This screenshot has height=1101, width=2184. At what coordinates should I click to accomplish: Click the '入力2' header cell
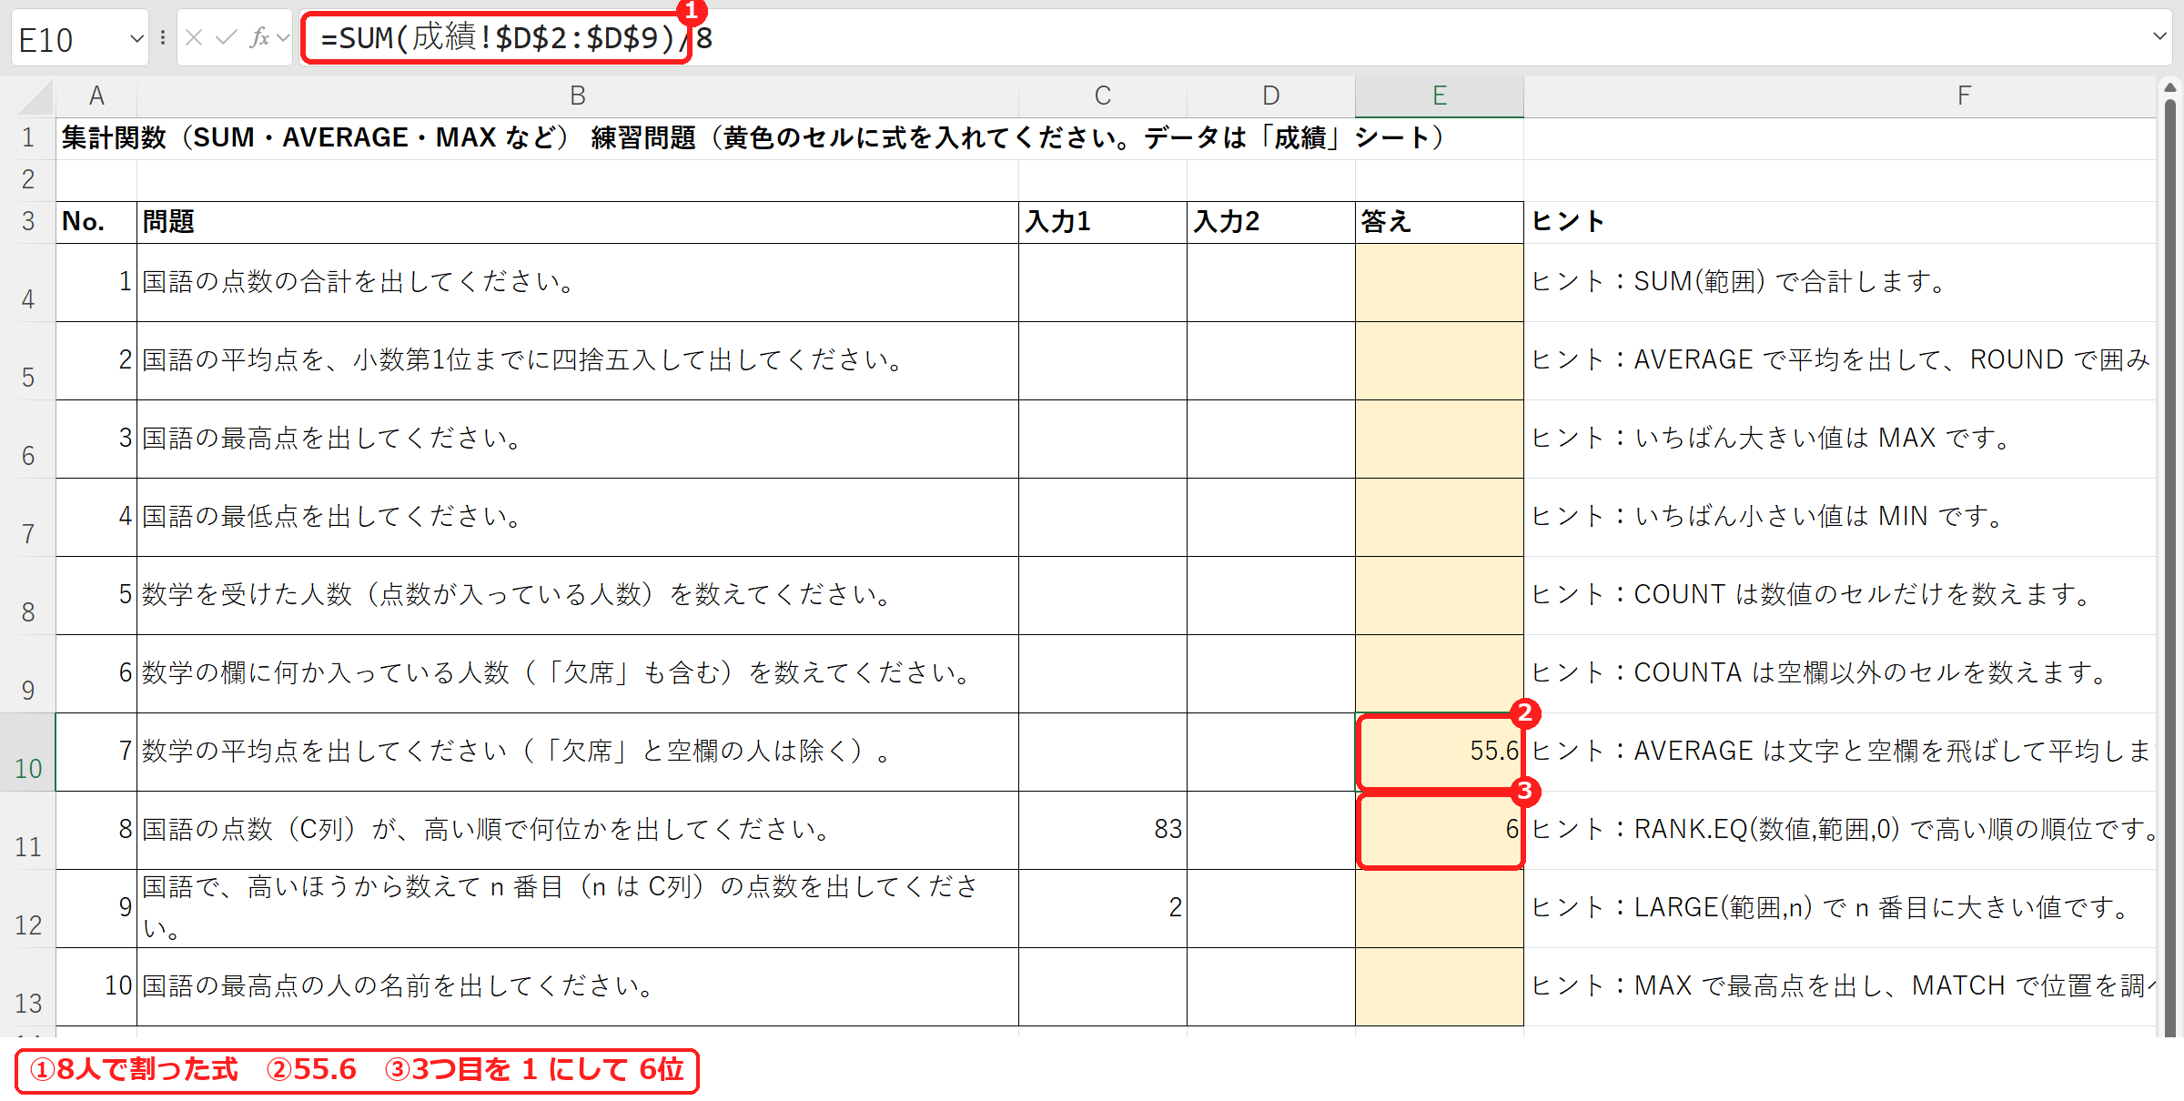[x=1271, y=222]
